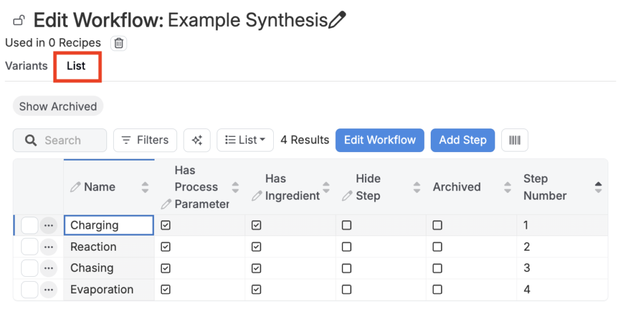Open the three-dot menu for Reaction row
The width and height of the screenshot is (623, 314).
click(49, 247)
